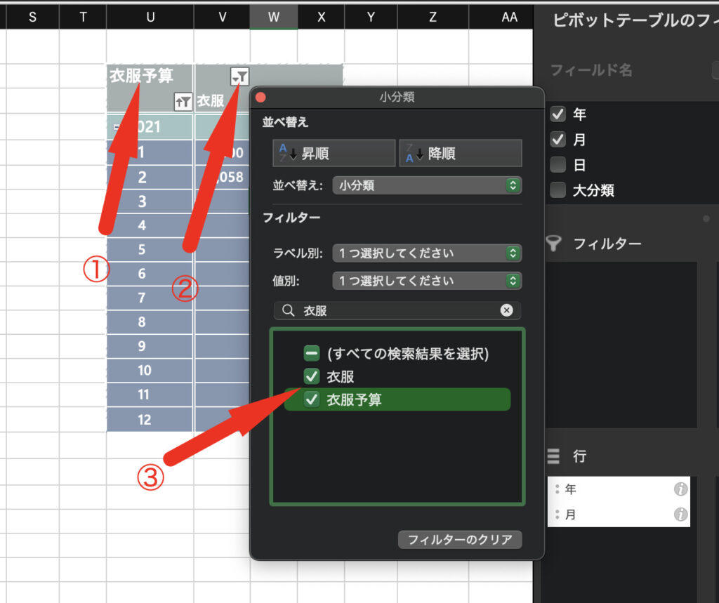Click the sort-filter icon in column U header
The height and width of the screenshot is (603, 719).
click(x=183, y=102)
